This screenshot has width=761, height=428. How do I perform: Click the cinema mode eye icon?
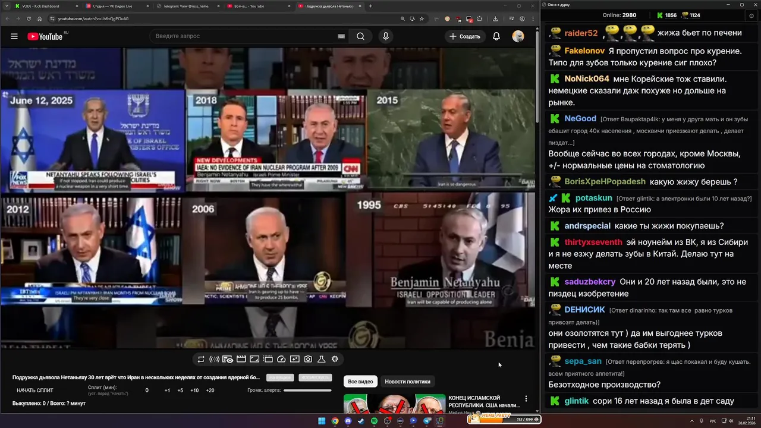pyautogui.click(x=228, y=359)
